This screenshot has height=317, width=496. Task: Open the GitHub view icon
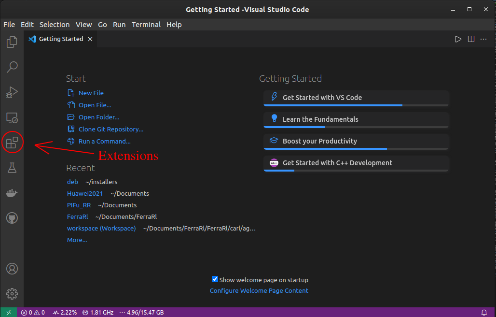point(12,218)
